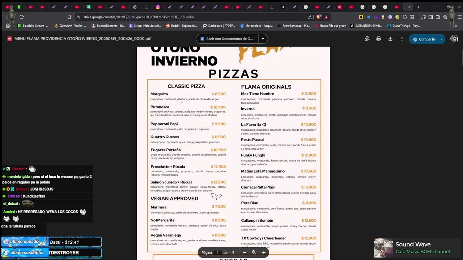Bookmark this page icon

[69, 17]
